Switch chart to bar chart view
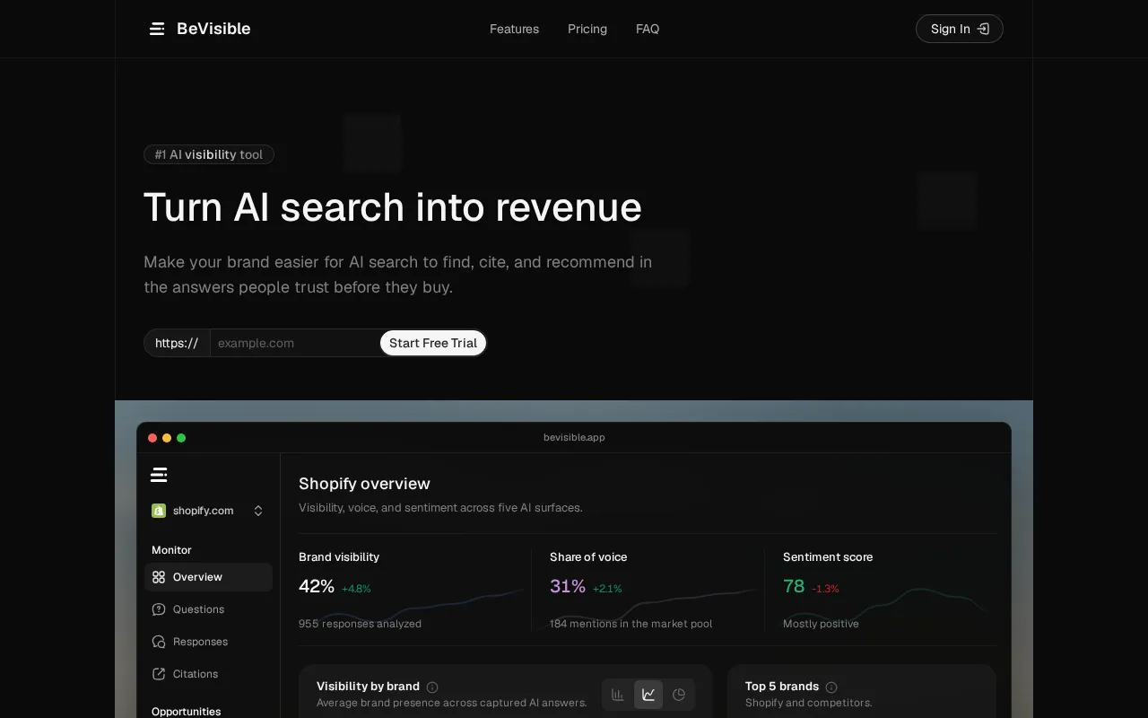Screen dimensions: 1148x718 pos(618,695)
